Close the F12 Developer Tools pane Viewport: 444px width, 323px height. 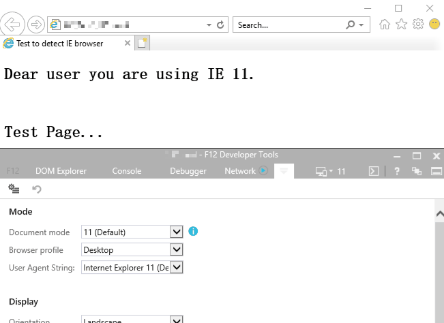[436, 156]
